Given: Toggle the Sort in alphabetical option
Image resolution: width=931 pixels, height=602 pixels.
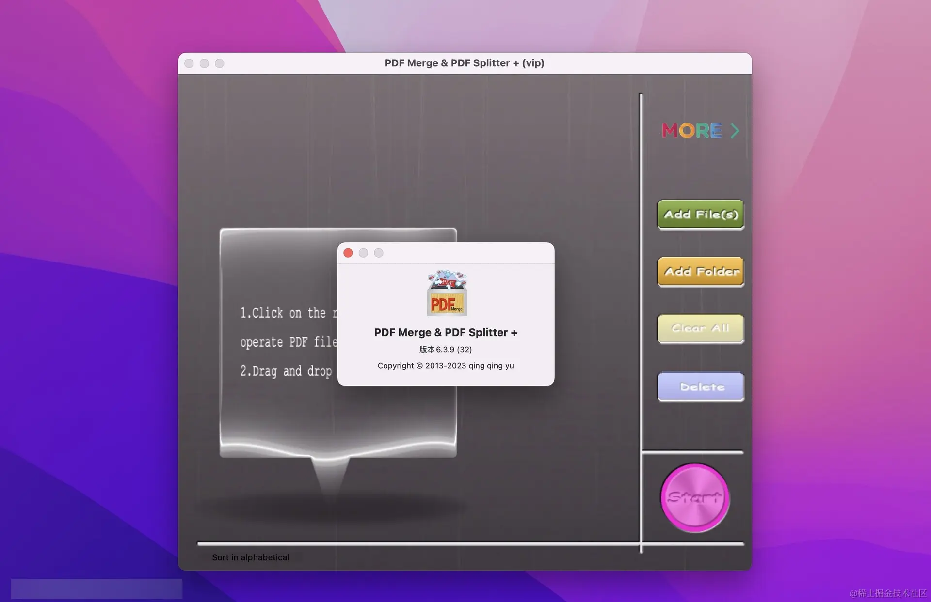Looking at the screenshot, I should point(250,557).
